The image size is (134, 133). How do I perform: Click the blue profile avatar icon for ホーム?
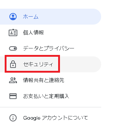[x=13, y=17]
